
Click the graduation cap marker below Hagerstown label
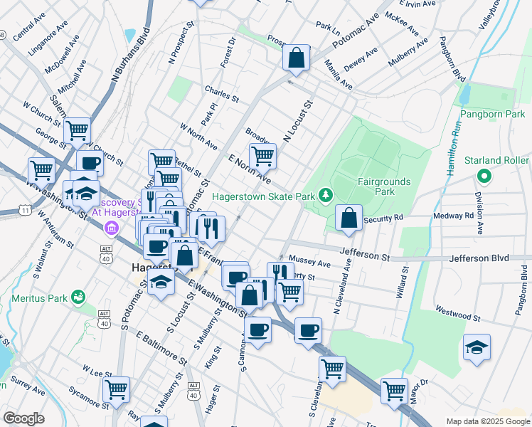pyautogui.click(x=161, y=283)
